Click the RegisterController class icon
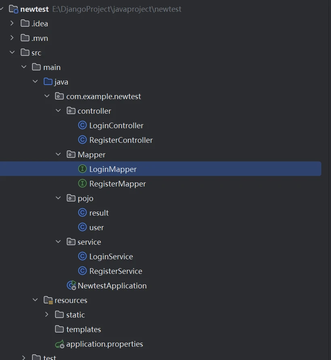The image size is (331, 360). (82, 140)
